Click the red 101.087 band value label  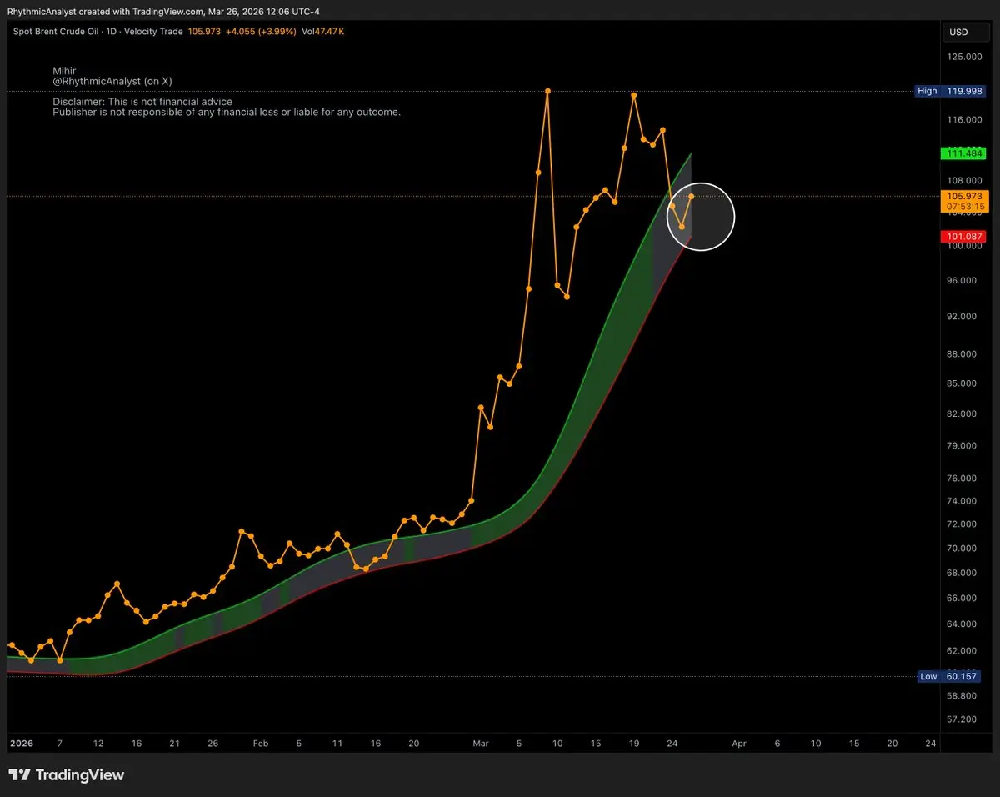tap(962, 237)
